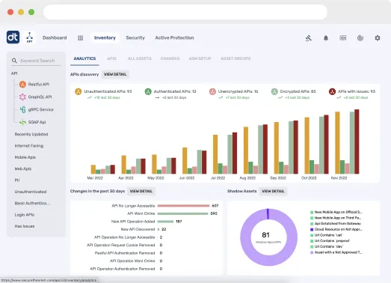Viewport: 391px width, 283px height.
Task: Filter by Internet Facing
Action: (29, 146)
